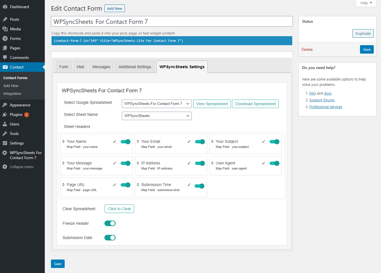The image size is (381, 273).
Task: Switch to the Mail tab
Action: 80,67
